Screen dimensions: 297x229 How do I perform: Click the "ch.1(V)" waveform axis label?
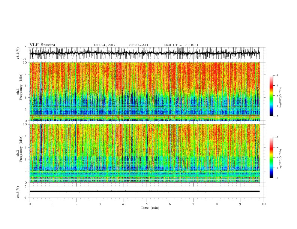coord(18,53)
